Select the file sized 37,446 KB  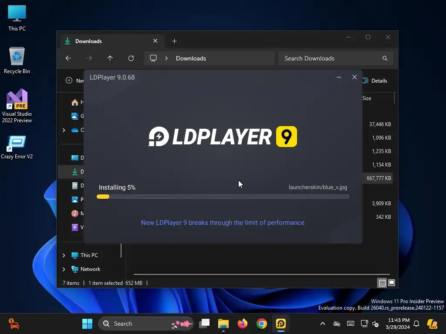pyautogui.click(x=380, y=124)
